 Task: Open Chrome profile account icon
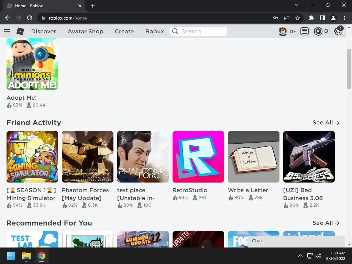[x=333, y=18]
